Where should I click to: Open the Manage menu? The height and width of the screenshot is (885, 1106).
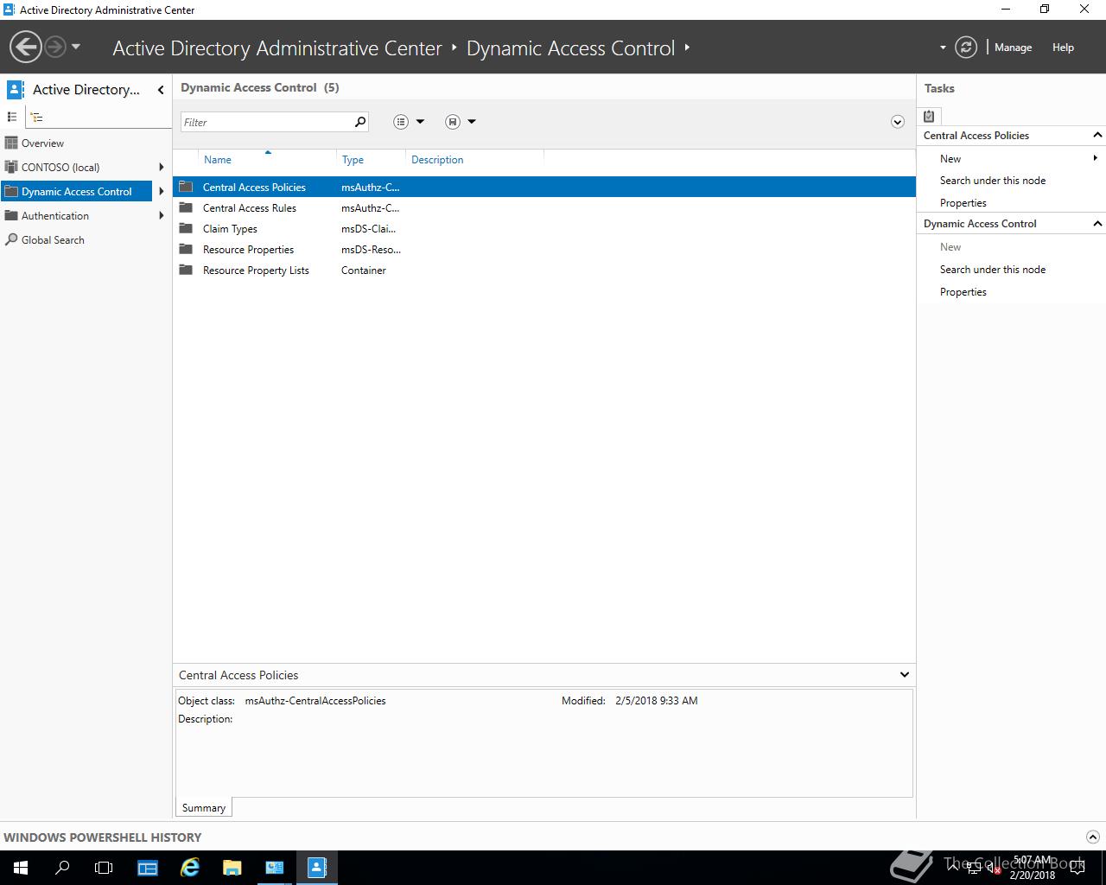[x=1013, y=48]
